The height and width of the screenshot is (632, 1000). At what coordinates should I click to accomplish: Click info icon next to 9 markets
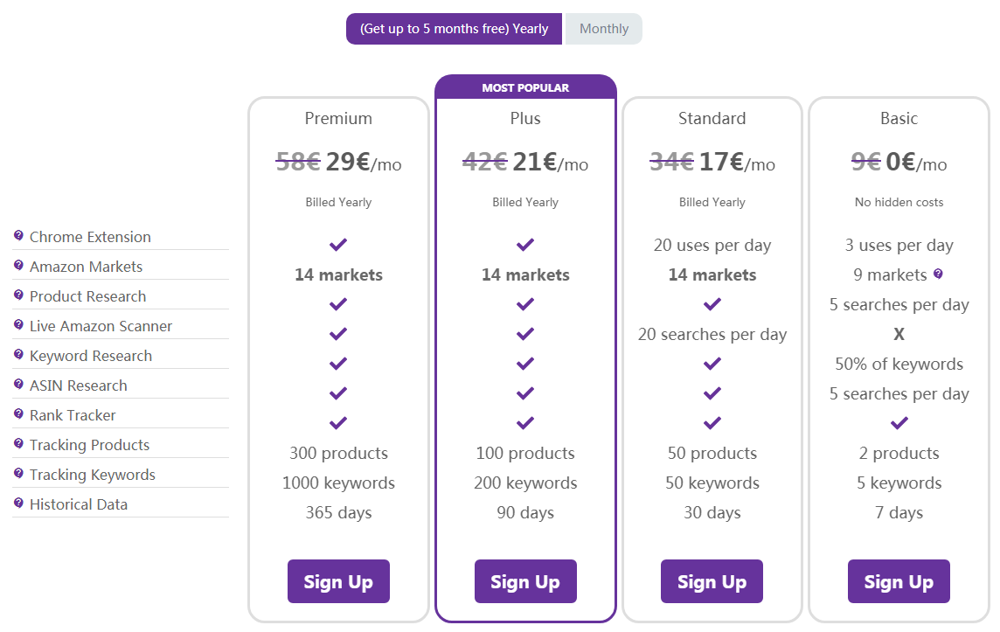click(937, 274)
